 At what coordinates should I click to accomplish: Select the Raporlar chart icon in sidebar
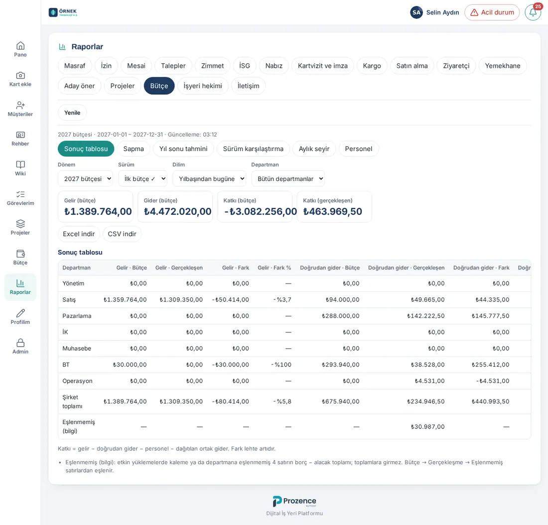(20, 283)
